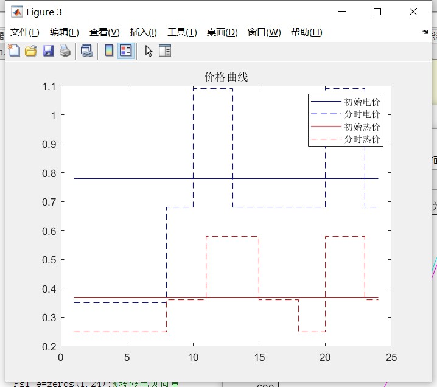Click the y-axis tick label 1.1
Screen dimensions: 437x387
tap(49, 87)
